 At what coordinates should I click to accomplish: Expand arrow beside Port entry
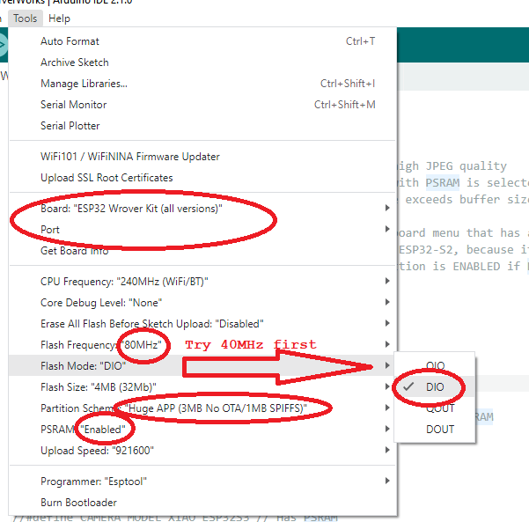pos(387,229)
